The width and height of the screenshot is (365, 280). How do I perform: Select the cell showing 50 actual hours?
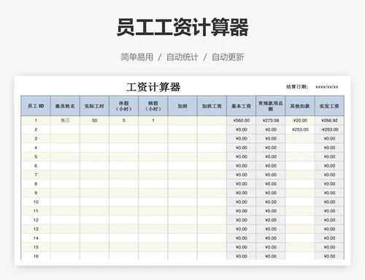click(94, 121)
